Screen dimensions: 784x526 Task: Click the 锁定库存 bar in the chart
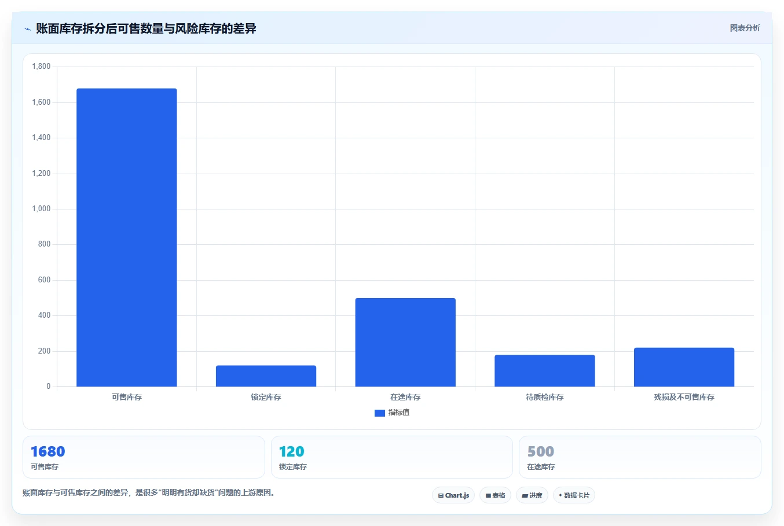pyautogui.click(x=266, y=376)
